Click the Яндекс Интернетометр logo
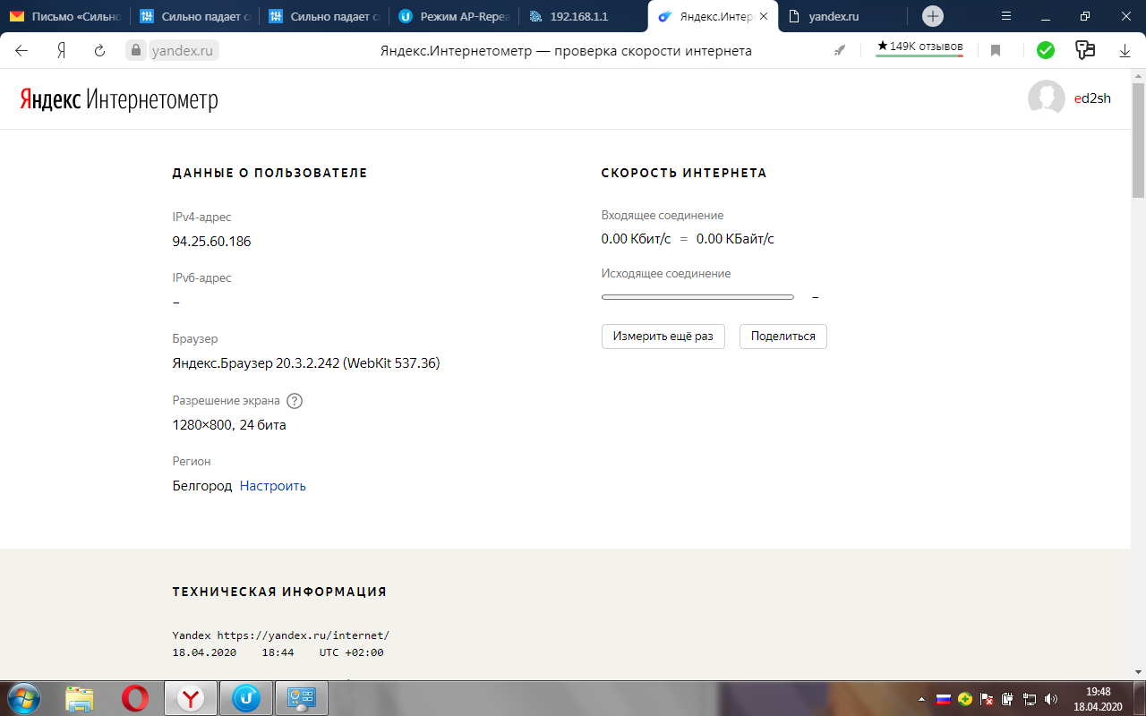 pos(119,99)
